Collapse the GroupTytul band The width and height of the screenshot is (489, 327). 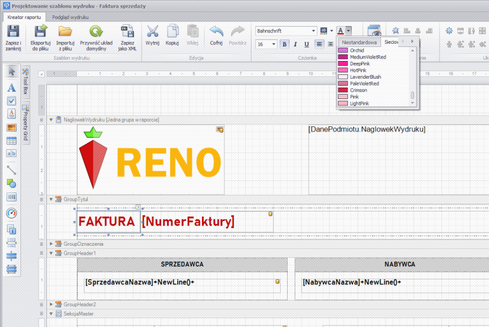click(51, 199)
